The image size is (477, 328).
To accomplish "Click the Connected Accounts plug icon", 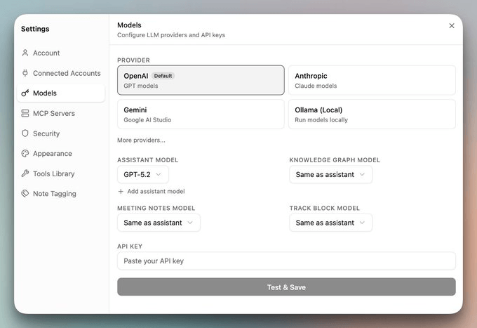I will coord(25,73).
